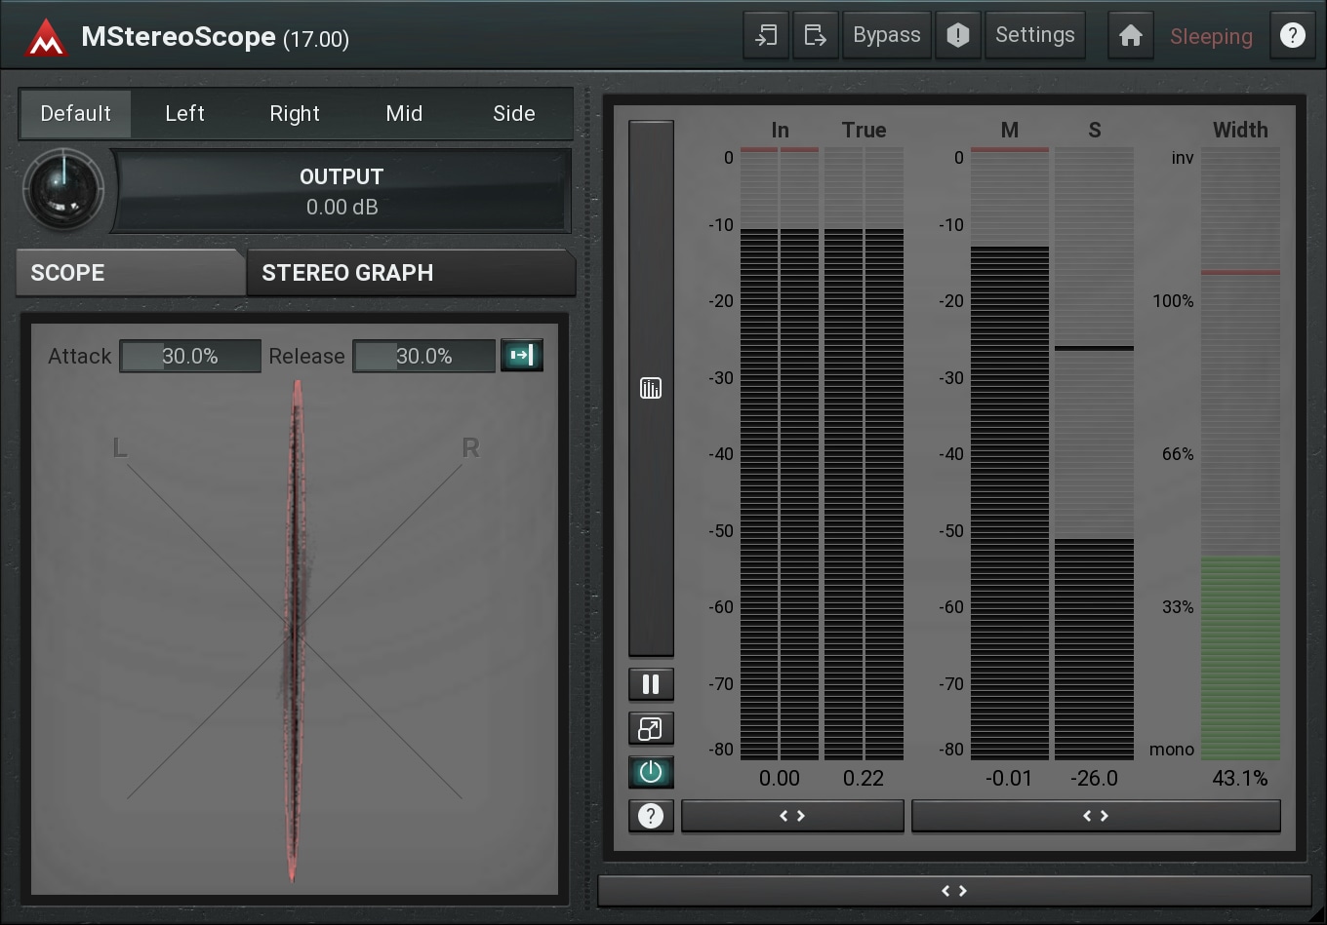Toggle the Bypass button

(x=886, y=36)
